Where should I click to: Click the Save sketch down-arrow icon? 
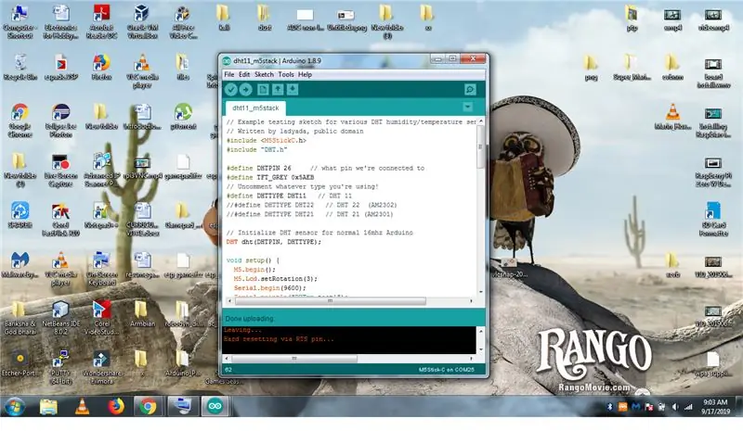293,89
